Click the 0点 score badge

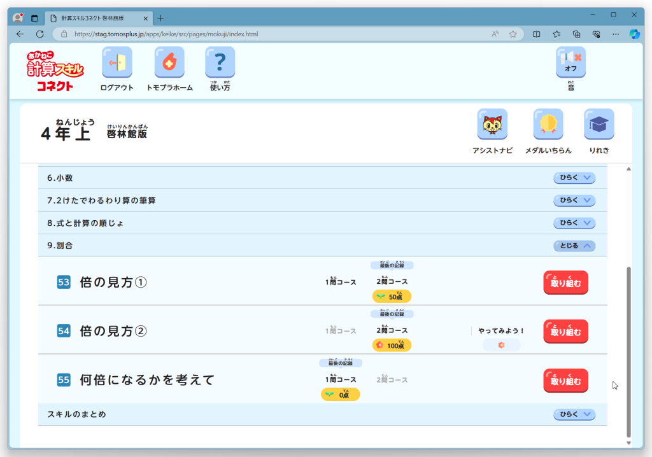click(x=341, y=394)
